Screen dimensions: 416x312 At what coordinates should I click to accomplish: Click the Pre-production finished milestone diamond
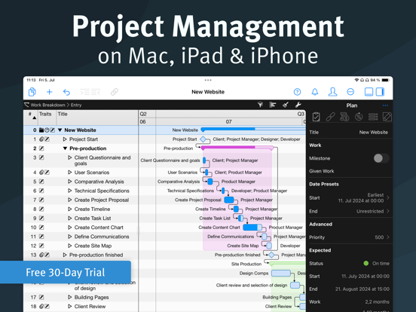click(x=271, y=255)
